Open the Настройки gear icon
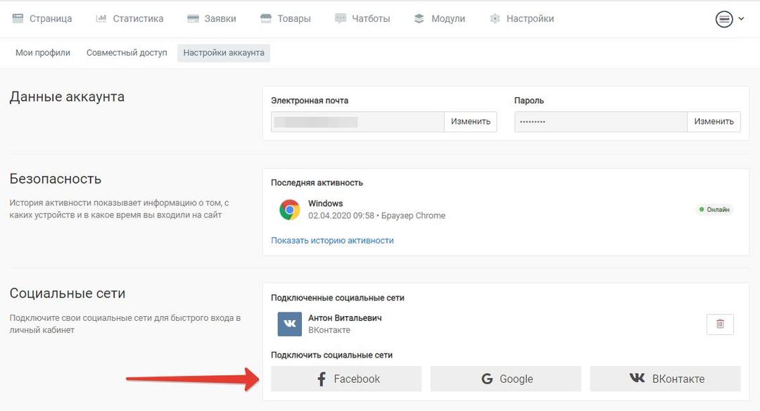 pos(495,18)
